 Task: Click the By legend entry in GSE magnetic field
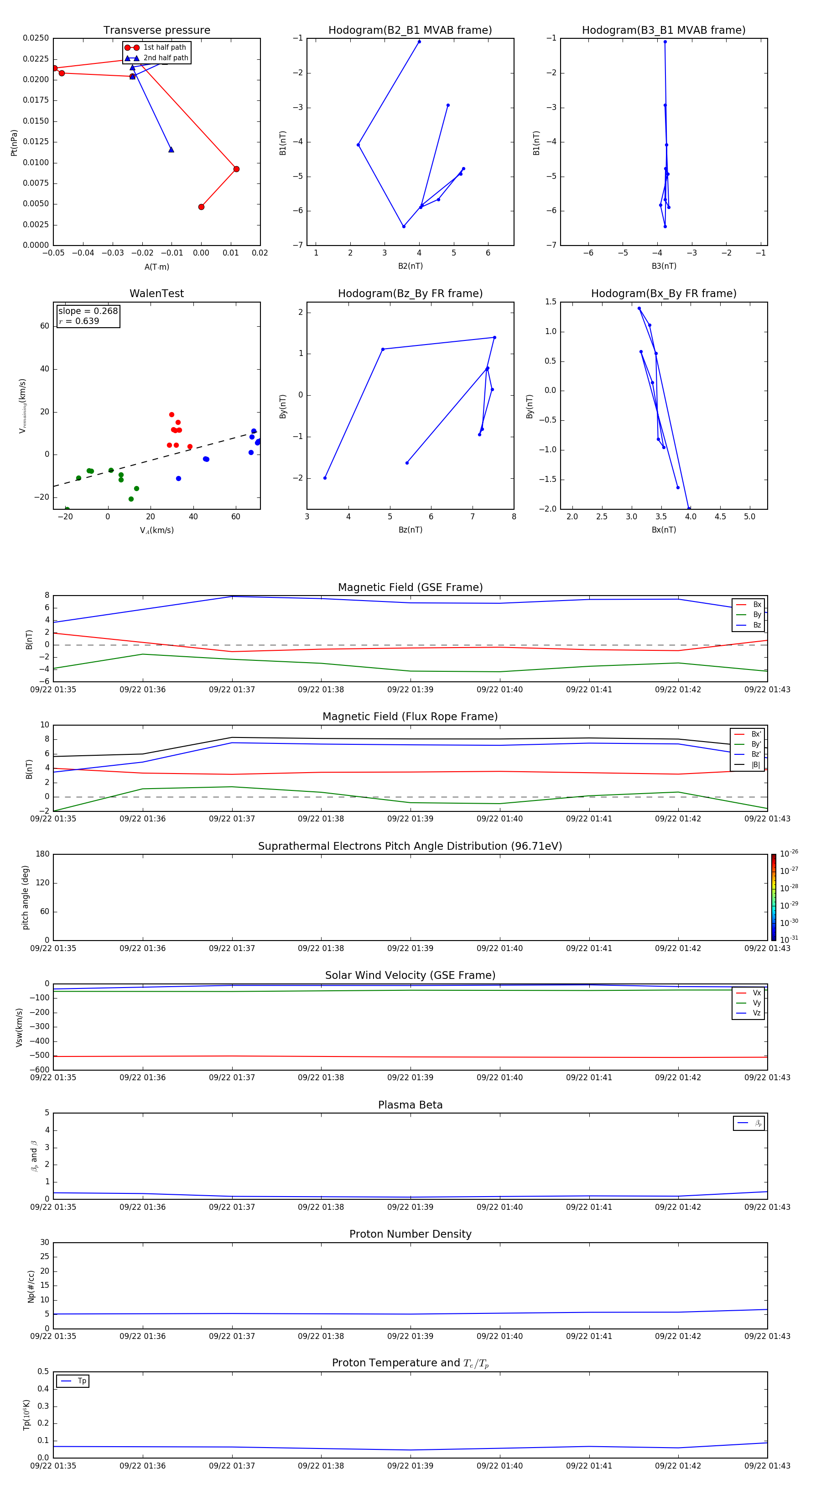pyautogui.click(x=748, y=614)
